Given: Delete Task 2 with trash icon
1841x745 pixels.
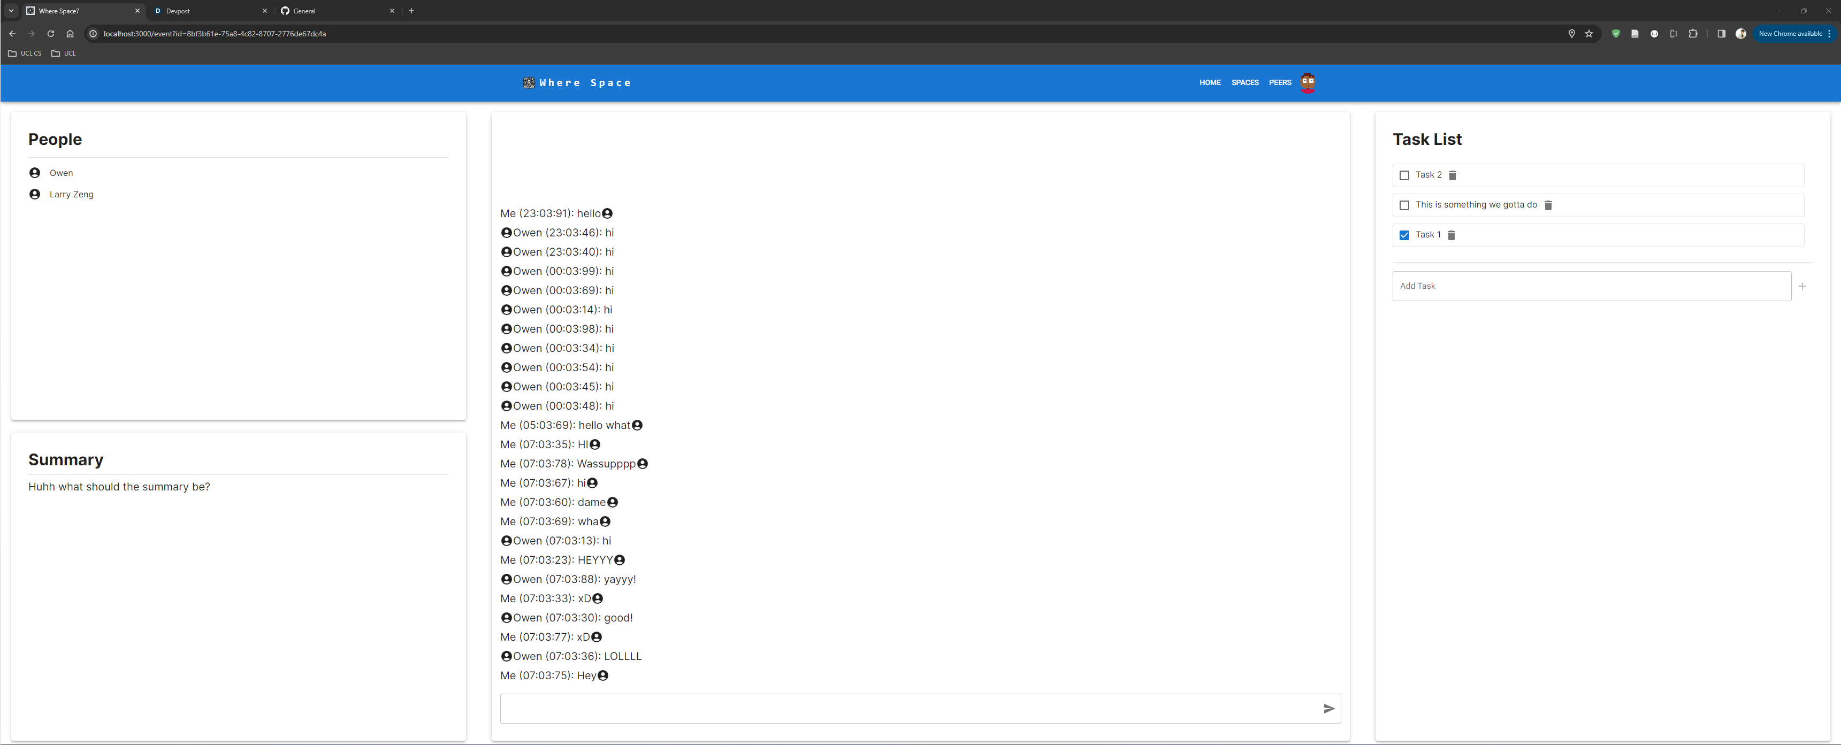Looking at the screenshot, I should coord(1452,175).
